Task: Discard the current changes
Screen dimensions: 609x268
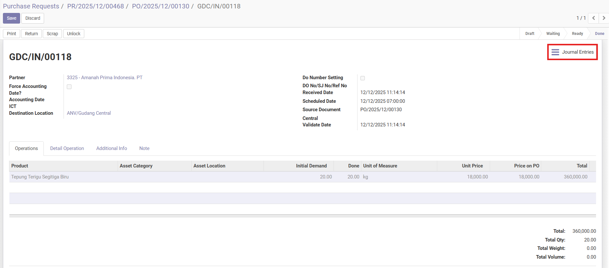Action: click(33, 18)
